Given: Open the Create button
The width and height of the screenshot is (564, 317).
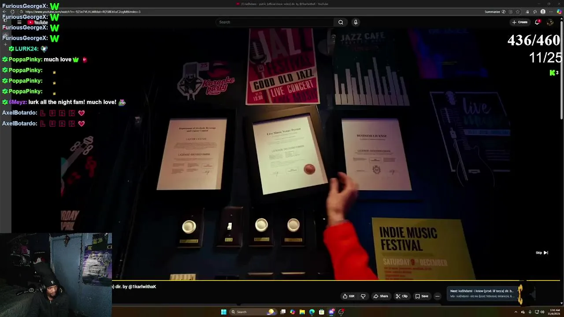Looking at the screenshot, I should click(x=520, y=22).
